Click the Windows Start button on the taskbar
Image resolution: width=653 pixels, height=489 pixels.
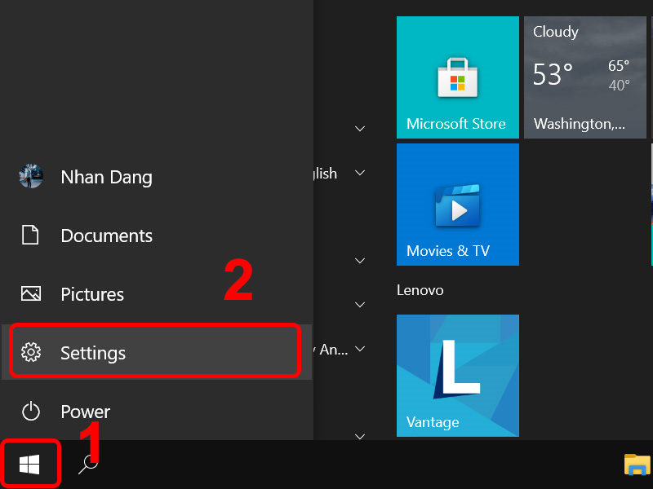point(30,463)
